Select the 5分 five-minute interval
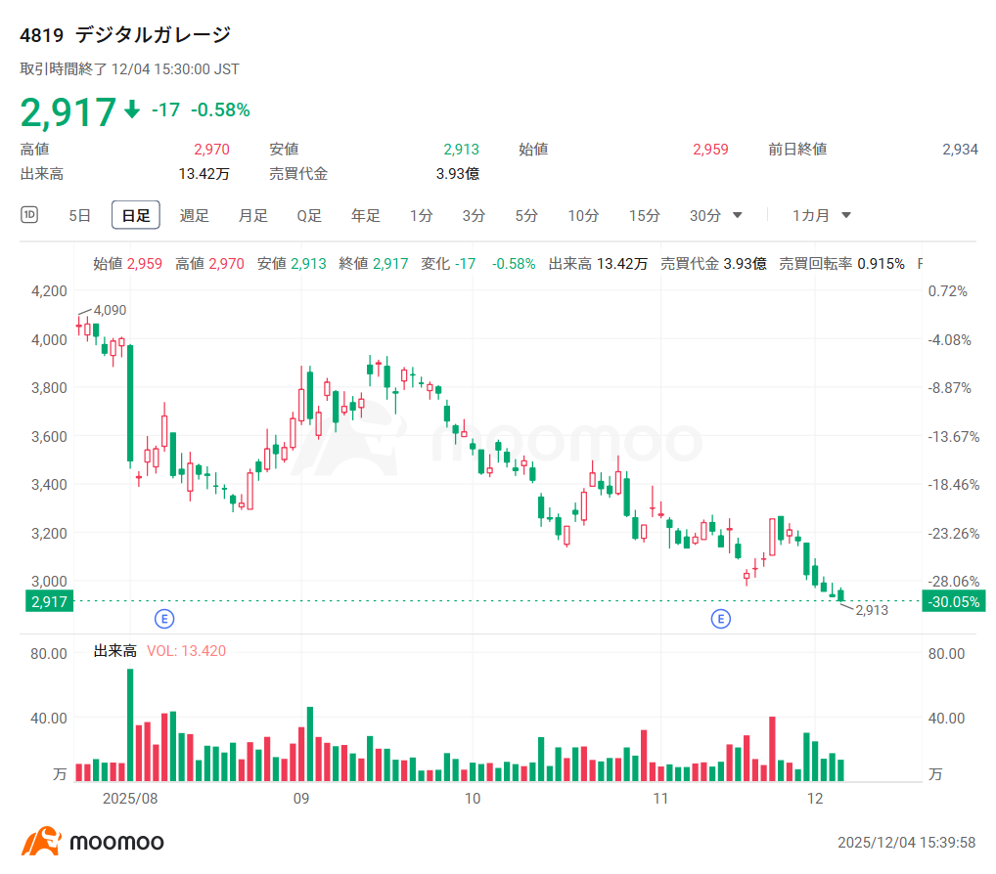 [525, 215]
